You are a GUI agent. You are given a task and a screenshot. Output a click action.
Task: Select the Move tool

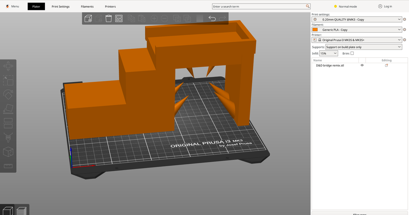(x=8, y=66)
